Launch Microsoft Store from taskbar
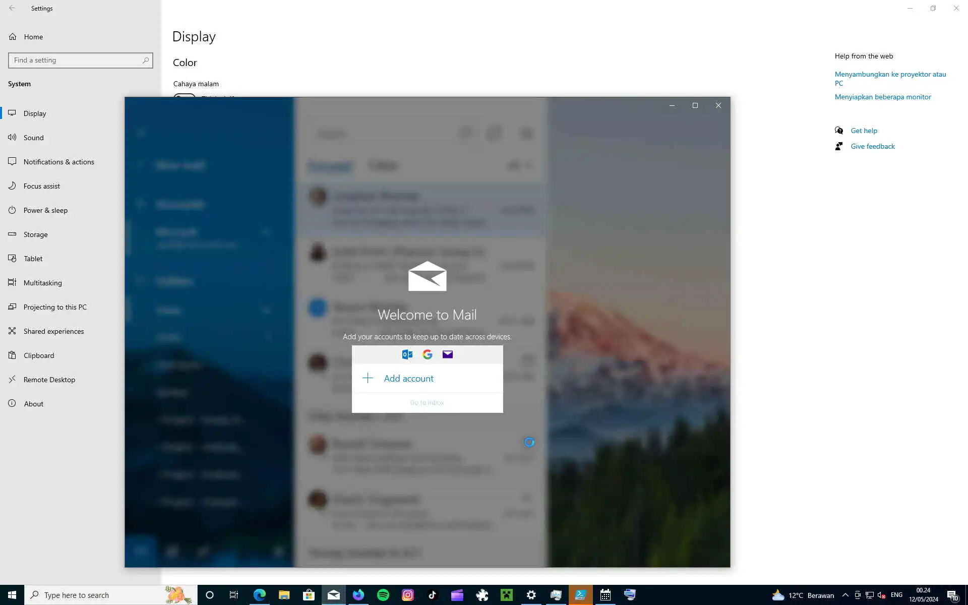968x605 pixels. tap(309, 595)
